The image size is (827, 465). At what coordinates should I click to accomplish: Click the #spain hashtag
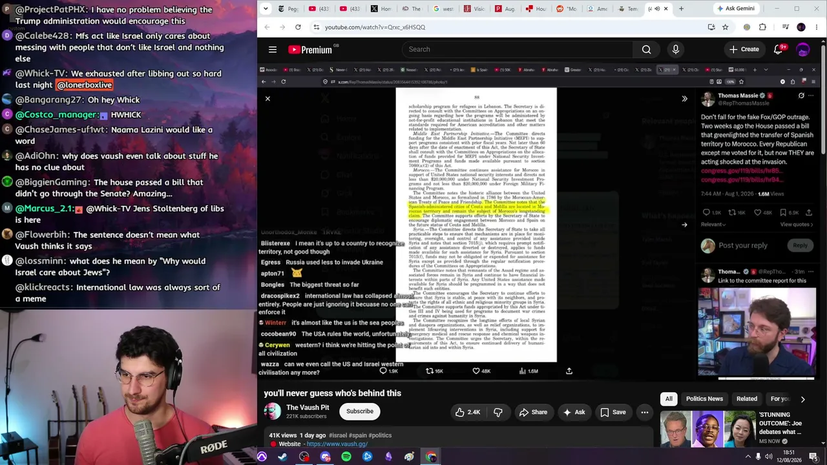[358, 435]
